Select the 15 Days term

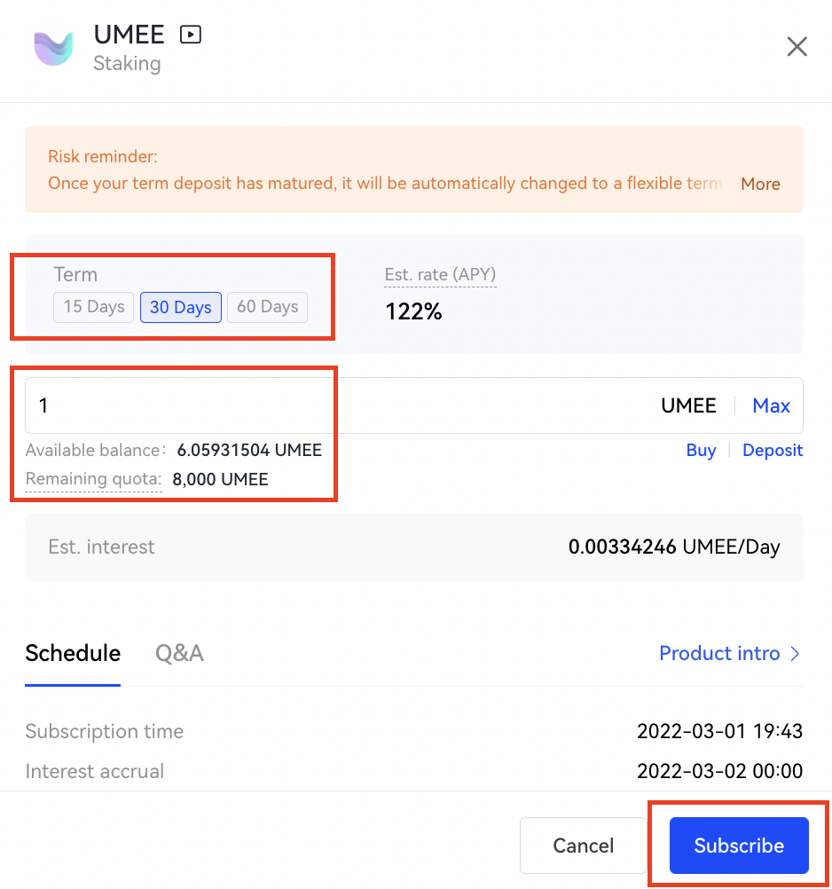[x=93, y=307]
